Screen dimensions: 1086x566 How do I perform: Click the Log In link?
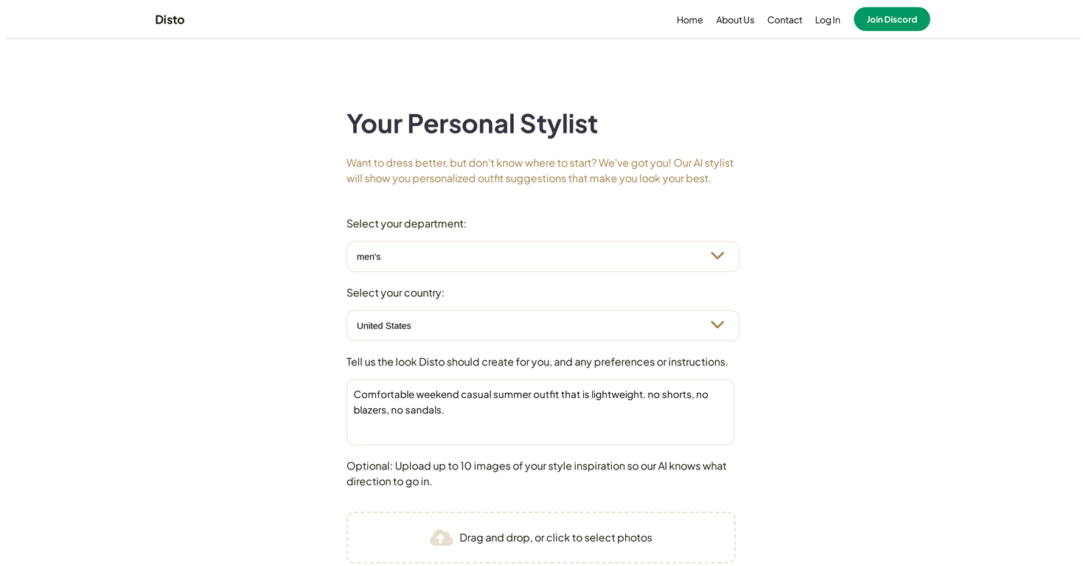point(827,20)
